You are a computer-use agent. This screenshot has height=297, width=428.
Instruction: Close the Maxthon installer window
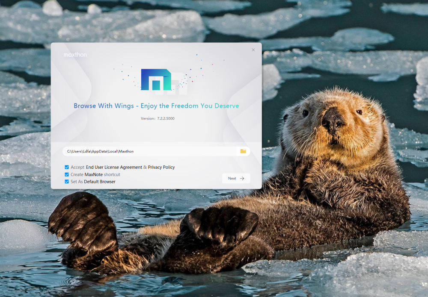click(253, 50)
